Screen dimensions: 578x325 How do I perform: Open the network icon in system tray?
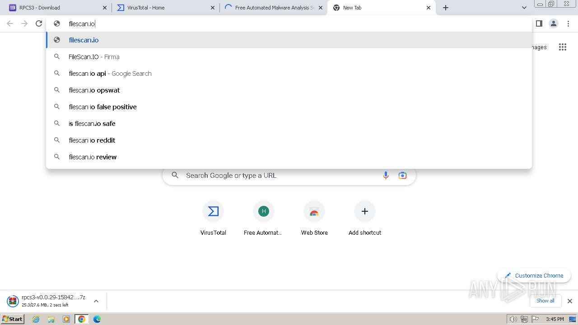click(x=524, y=319)
